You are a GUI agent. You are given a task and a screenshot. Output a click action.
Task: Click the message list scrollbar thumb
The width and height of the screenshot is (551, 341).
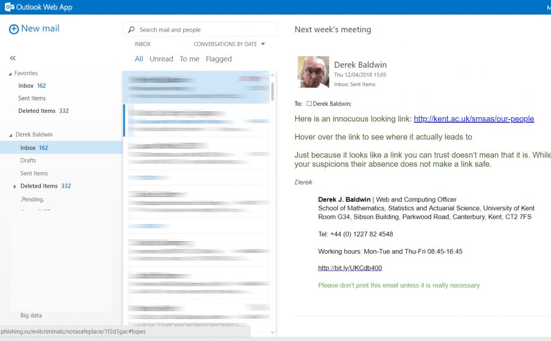point(272,91)
